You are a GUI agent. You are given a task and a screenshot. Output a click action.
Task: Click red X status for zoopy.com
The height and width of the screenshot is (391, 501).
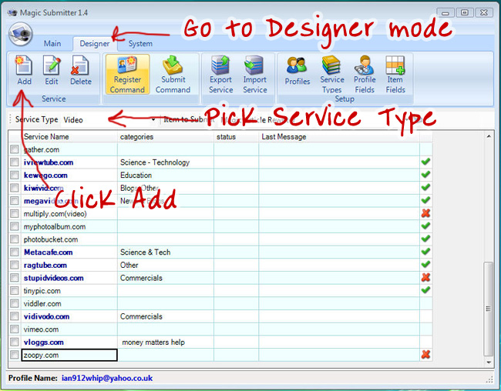425,354
